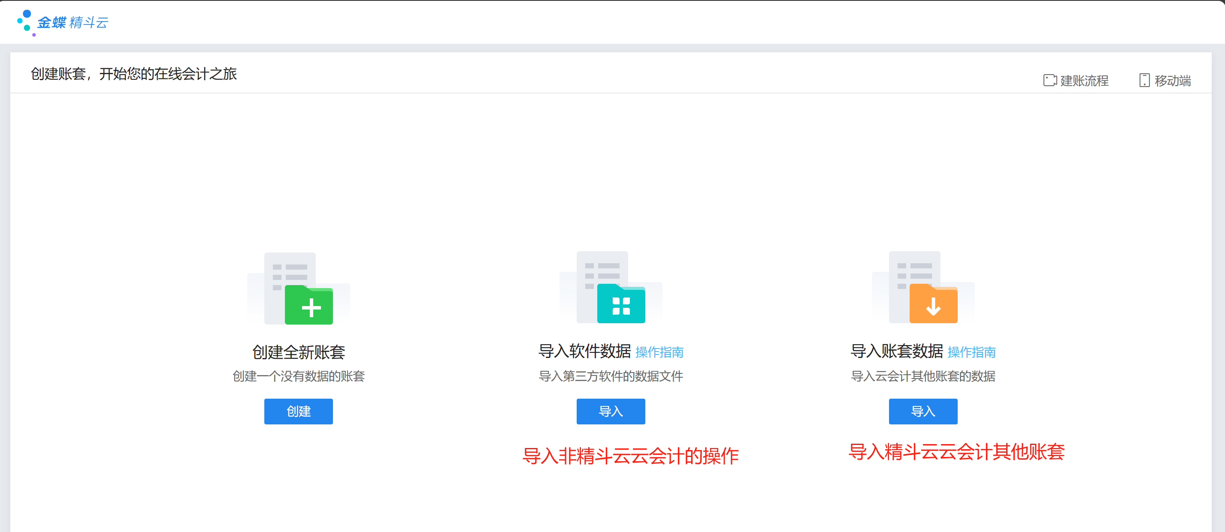1225x532 pixels.
Task: Open 操作指南 link next to 导入软件数据
Action: click(x=659, y=352)
